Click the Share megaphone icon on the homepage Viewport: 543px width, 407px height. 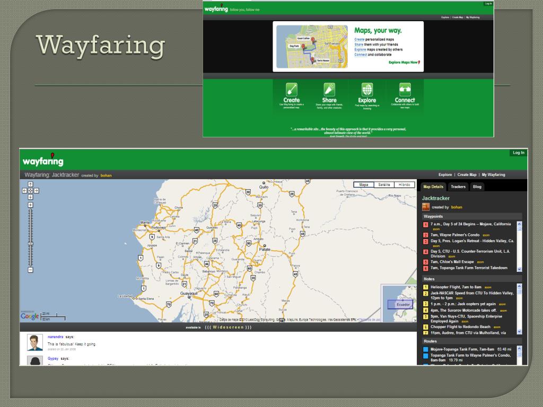[x=329, y=89]
